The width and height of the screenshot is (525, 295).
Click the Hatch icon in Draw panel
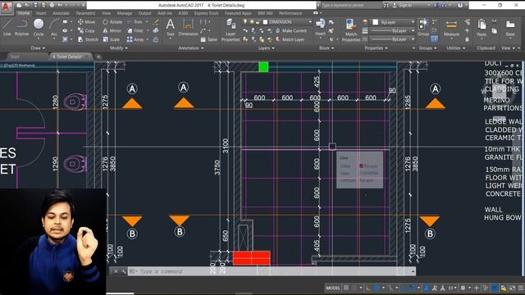[x=65, y=39]
